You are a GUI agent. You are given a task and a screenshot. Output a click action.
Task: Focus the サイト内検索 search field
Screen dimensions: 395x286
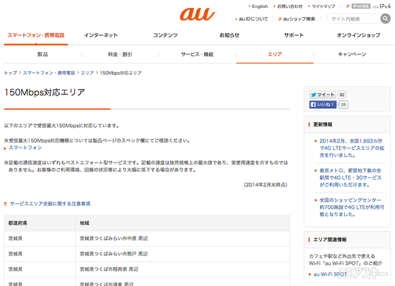point(353,18)
